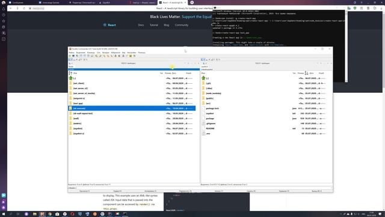The image size is (385, 217).
Task: Open the Настройки menu in Double Commander
Action: [x=132, y=52]
